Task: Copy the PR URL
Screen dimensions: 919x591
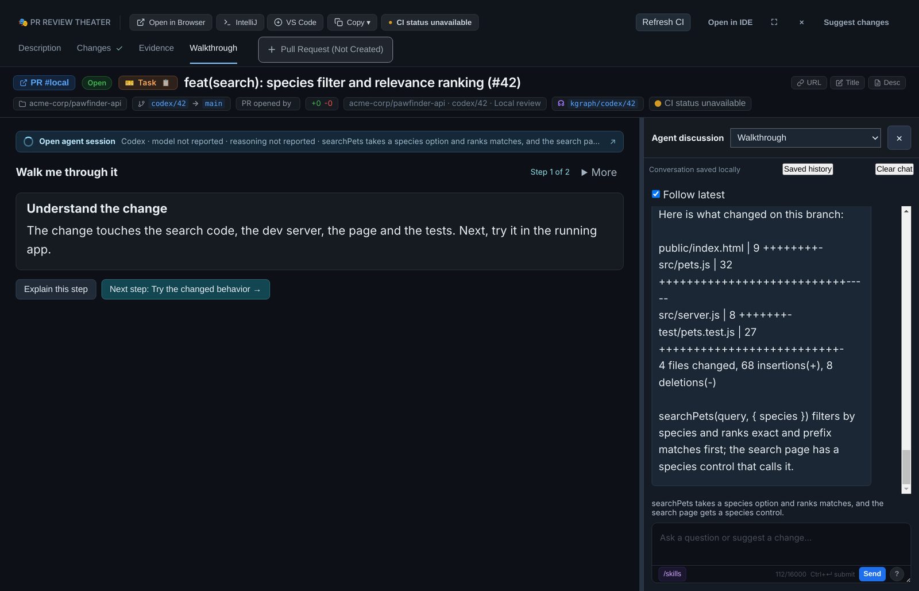Action: tap(809, 83)
